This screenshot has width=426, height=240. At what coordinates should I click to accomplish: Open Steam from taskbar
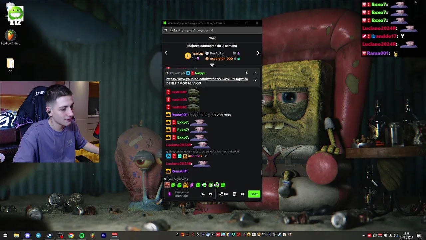[49, 236]
